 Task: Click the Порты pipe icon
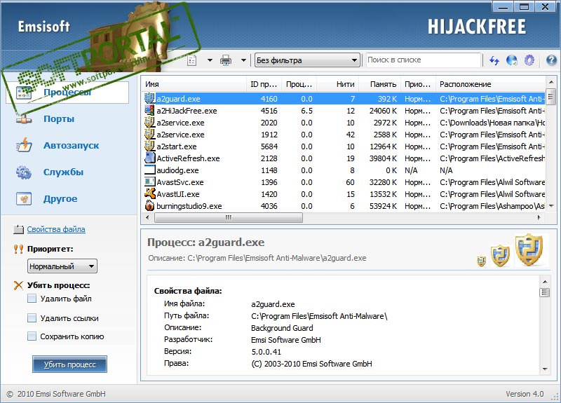[24, 119]
